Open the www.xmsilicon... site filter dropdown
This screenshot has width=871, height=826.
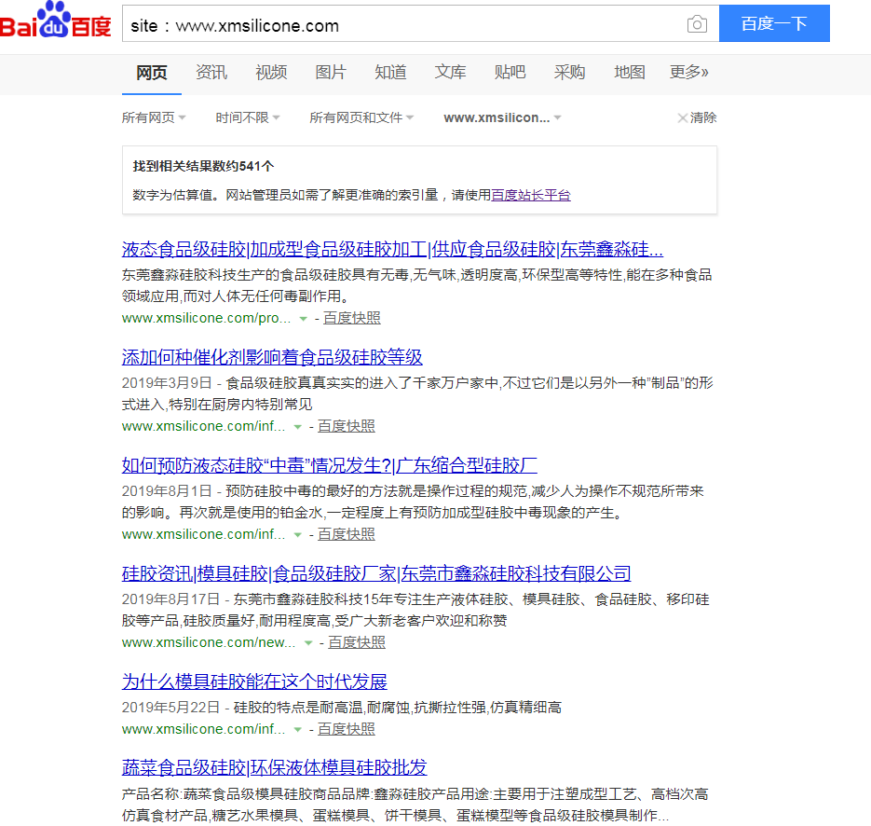502,117
